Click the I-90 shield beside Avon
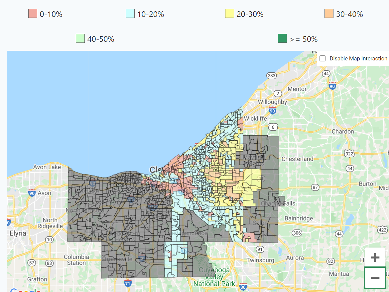 coord(32,193)
